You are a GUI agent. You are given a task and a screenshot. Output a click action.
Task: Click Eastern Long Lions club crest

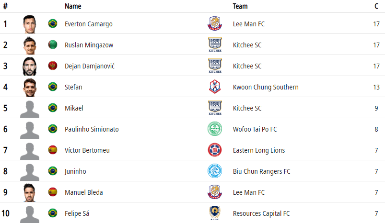[x=215, y=150]
